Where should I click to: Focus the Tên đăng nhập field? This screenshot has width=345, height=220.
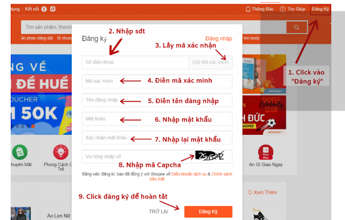click(157, 100)
